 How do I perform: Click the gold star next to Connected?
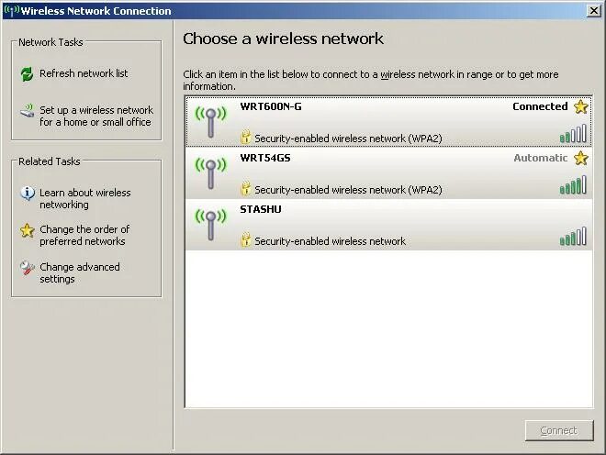(580, 106)
